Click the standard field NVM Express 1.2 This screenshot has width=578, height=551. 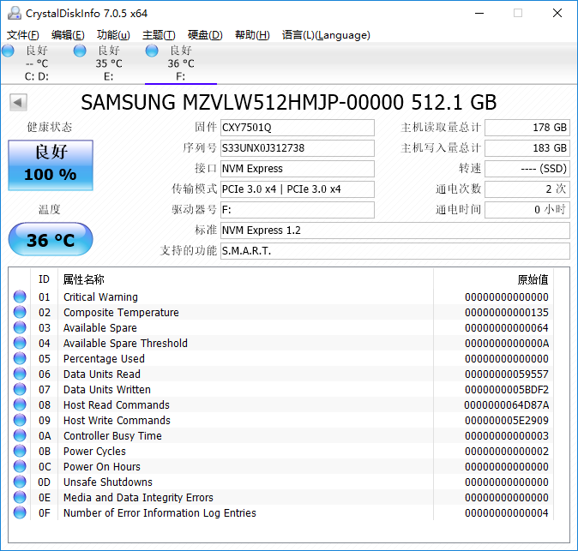click(395, 231)
